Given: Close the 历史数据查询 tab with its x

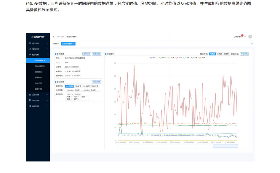Looking at the screenshot, I should pos(73,44).
